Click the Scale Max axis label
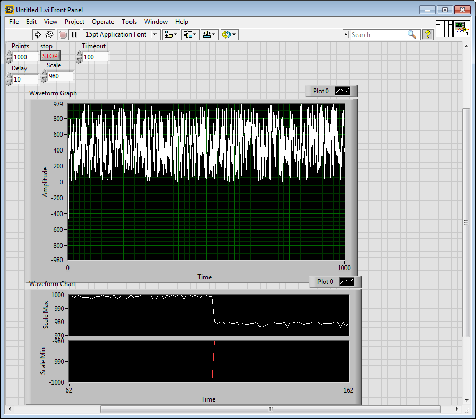The width and height of the screenshot is (476, 419). pos(46,315)
